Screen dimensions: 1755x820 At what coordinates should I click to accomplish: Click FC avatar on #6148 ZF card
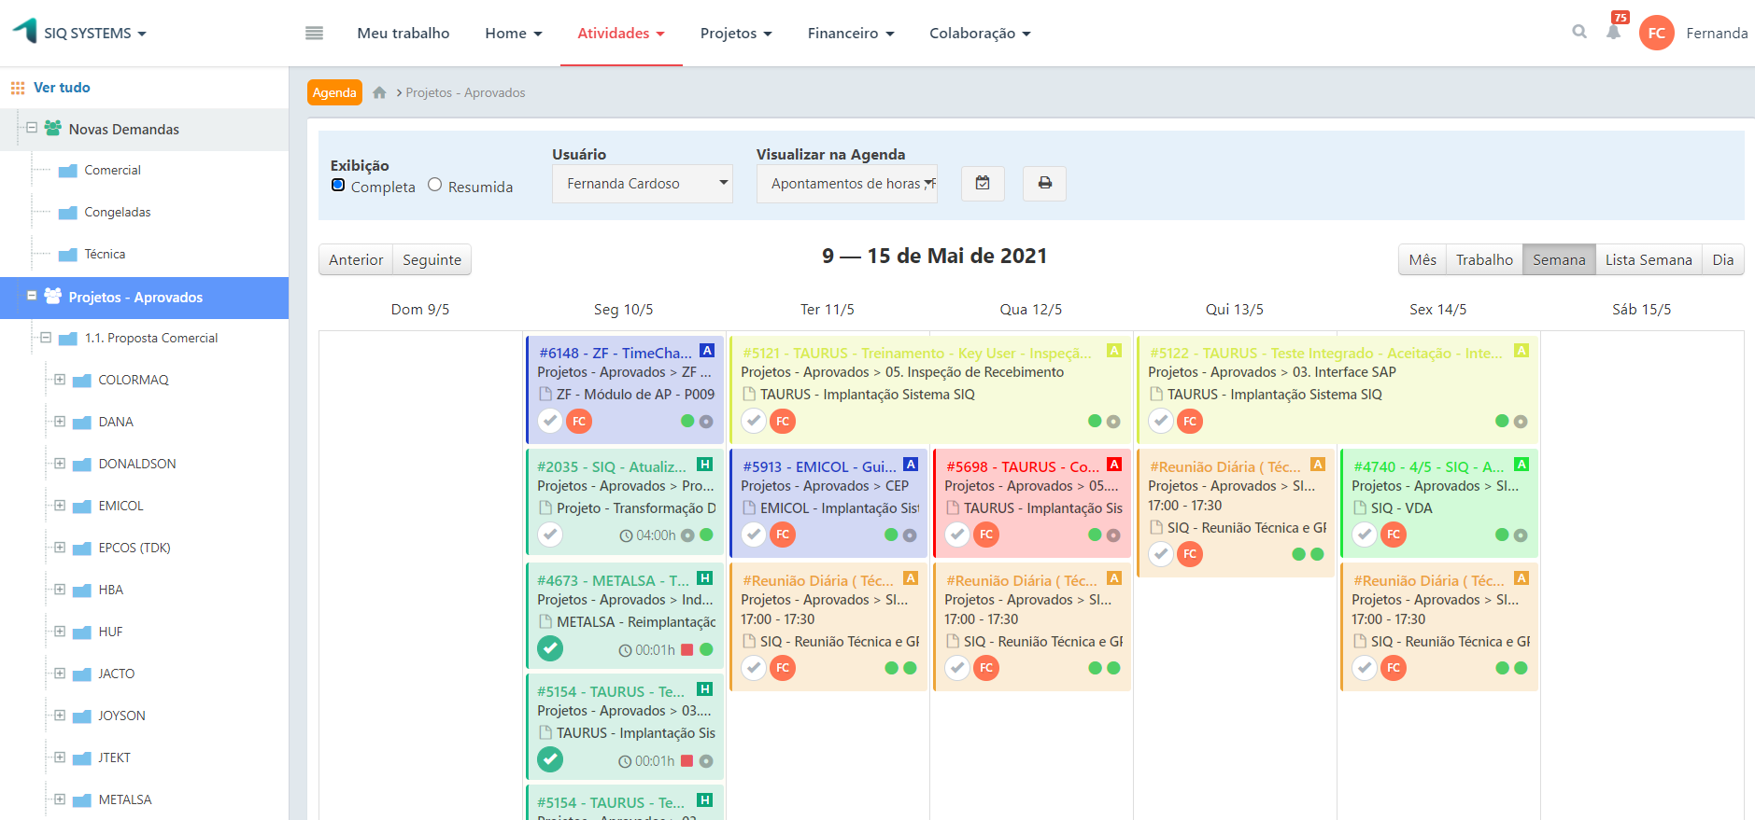tap(579, 422)
